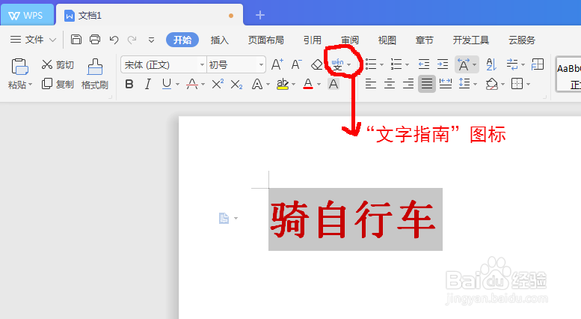Apply yellow text highlight color
Screen dimensions: 581x319
point(283,84)
